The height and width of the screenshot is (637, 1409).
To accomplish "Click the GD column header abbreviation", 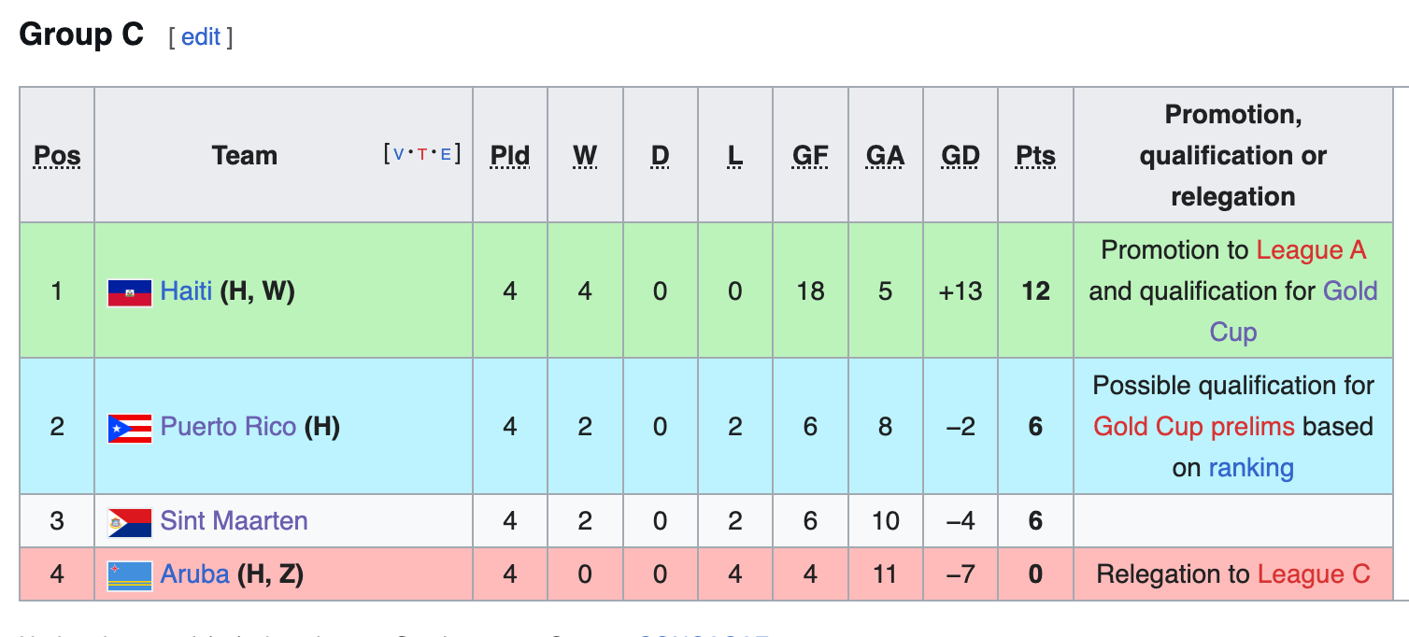I will 961,156.
